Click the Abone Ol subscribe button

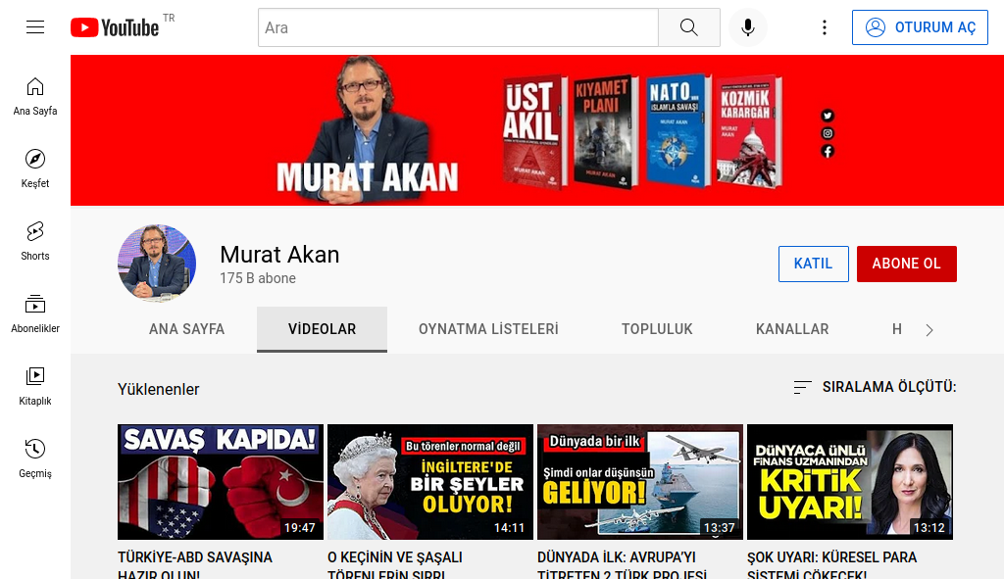906,264
